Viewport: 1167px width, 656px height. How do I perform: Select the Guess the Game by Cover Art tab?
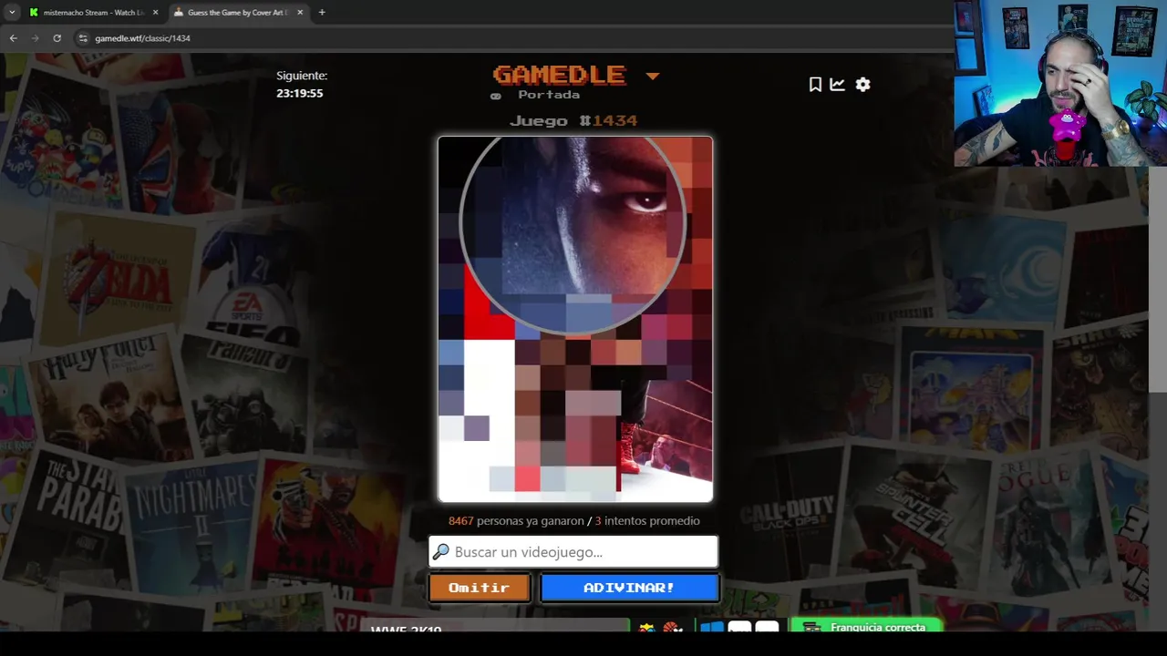238,13
